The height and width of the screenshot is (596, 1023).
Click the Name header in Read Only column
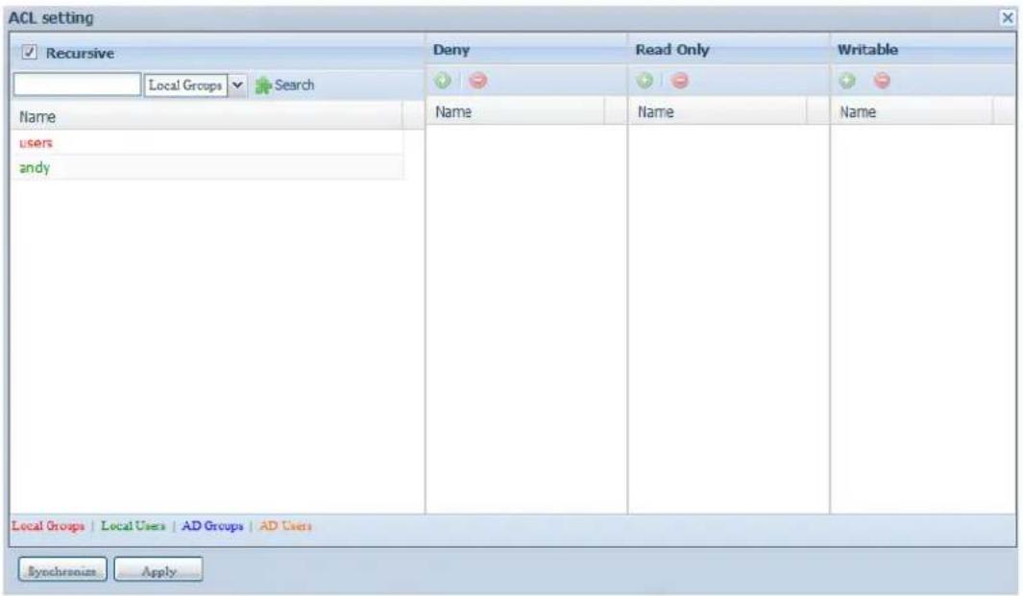[716, 112]
